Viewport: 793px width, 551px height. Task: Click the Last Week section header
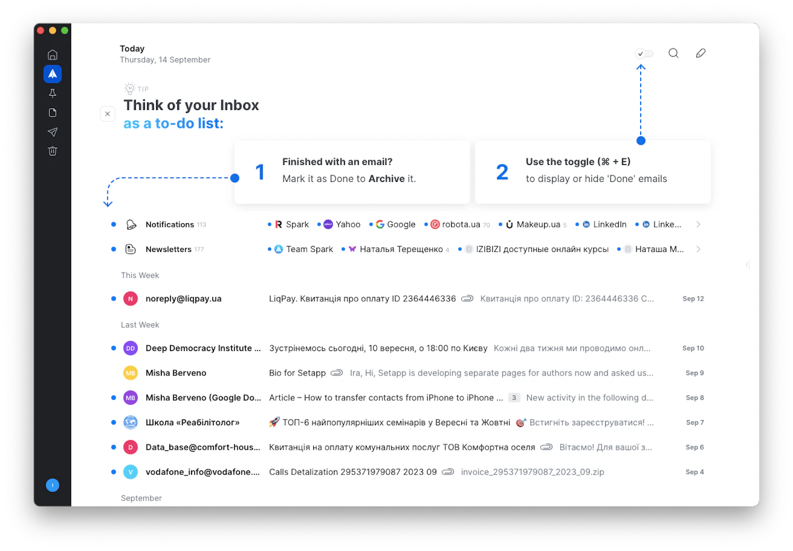click(140, 325)
